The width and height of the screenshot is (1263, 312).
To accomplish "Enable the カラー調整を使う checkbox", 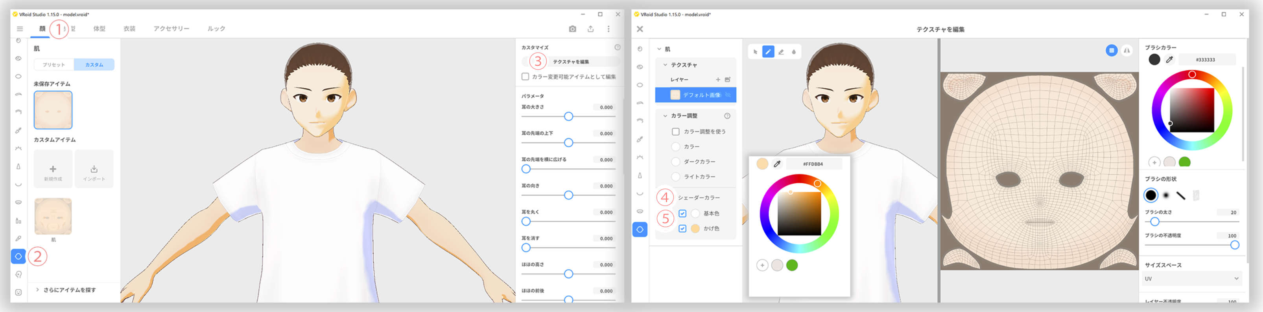I will 676,131.
